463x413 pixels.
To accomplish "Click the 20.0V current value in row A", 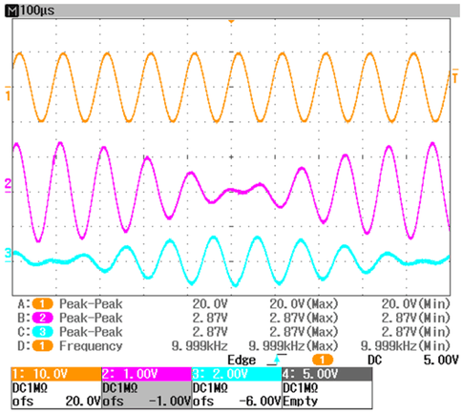I will 210,304.
